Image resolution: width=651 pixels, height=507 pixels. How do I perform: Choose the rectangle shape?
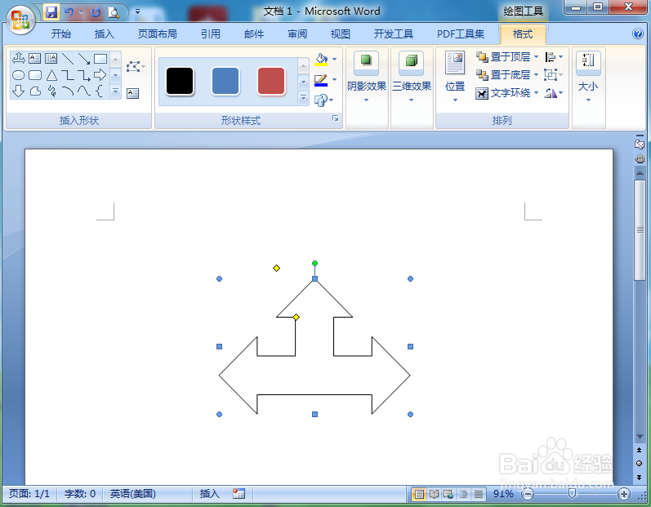[100, 59]
